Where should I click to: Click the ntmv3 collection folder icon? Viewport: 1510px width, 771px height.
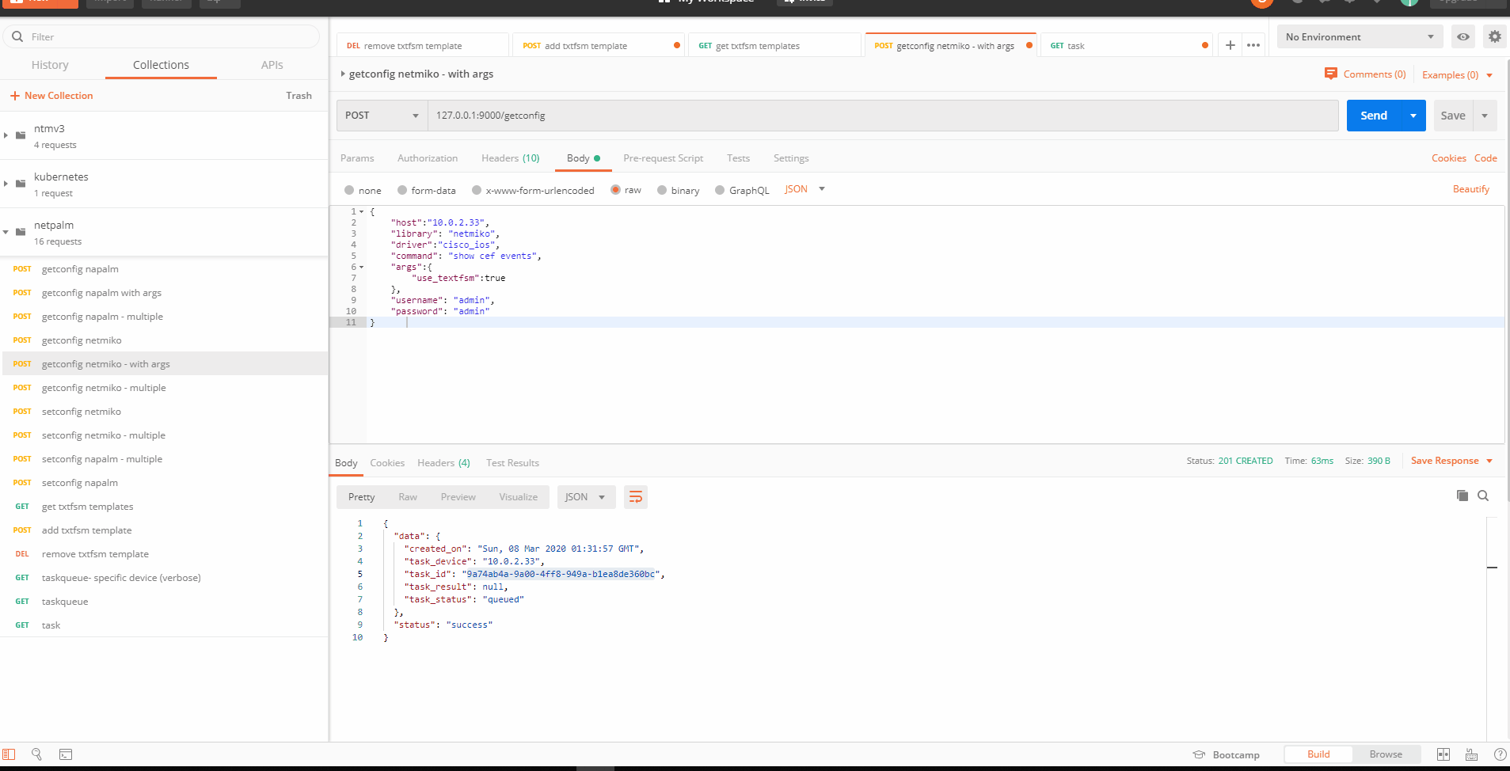[21, 135]
